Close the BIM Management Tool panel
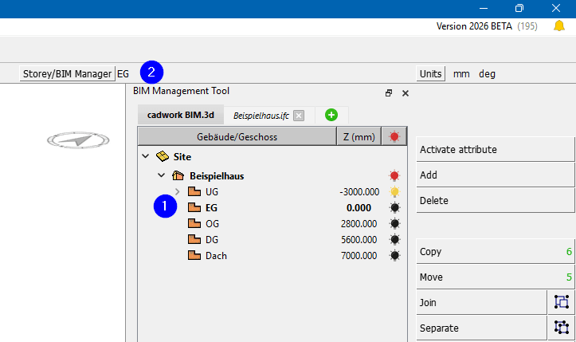 [x=405, y=93]
